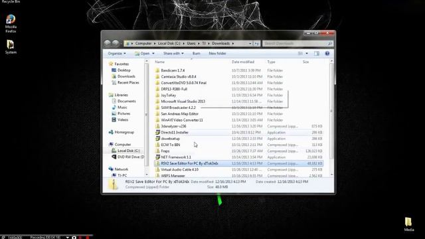This screenshot has width=425, height=239.
Task: Open the Media folder on the desktop
Action: pyautogui.click(x=409, y=224)
